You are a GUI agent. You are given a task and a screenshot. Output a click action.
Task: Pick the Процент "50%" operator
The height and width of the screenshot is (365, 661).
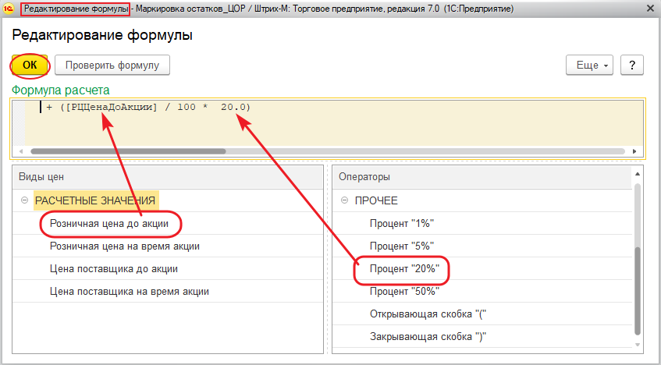coord(404,291)
